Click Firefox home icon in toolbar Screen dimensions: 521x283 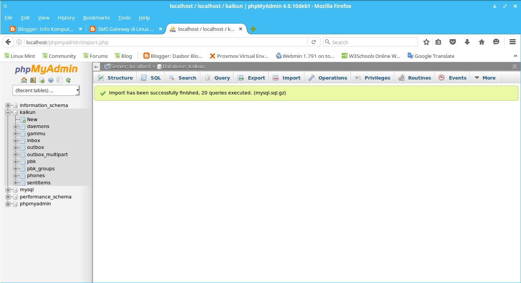(x=482, y=42)
